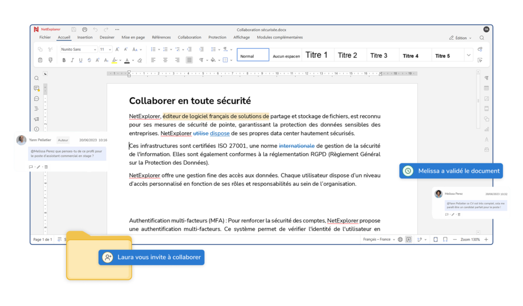523x306 pixels.
Task: Toggle bold formatting
Action: [64, 60]
